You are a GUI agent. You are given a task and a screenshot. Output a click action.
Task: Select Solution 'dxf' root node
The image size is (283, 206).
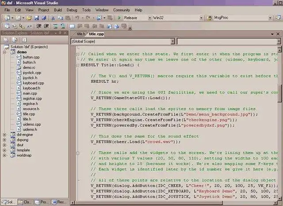click(x=29, y=47)
